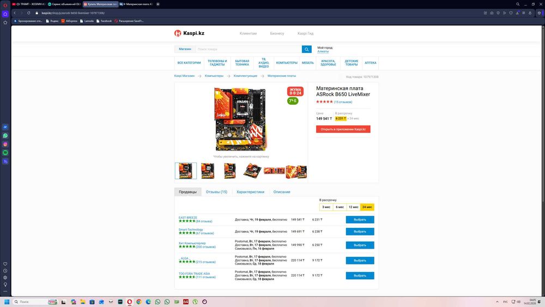Choose Smart Technology seller with Выбрать
The image size is (545, 307).
click(x=360, y=232)
